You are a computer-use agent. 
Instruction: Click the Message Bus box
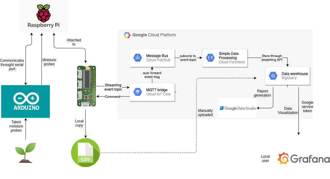[x=152, y=58]
